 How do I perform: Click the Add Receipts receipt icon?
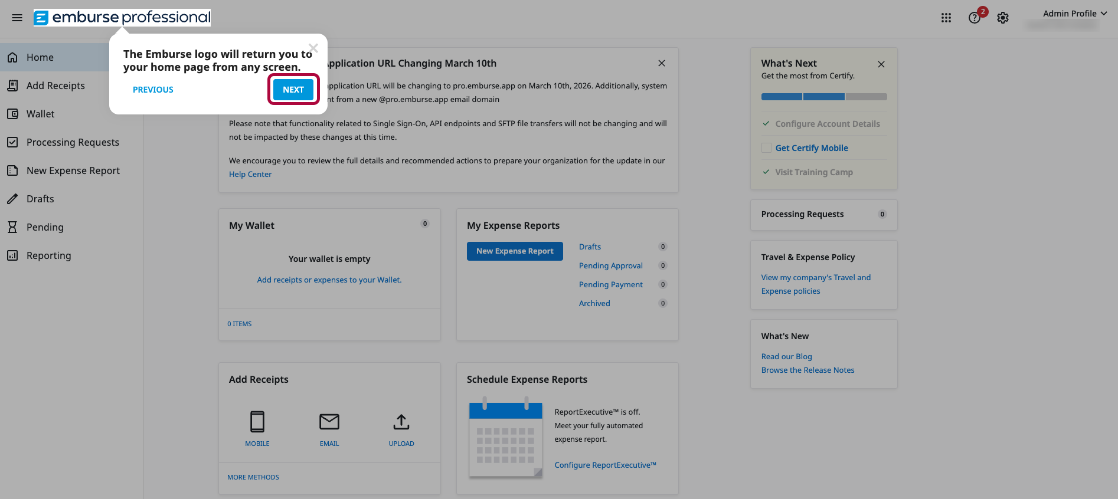(x=12, y=86)
